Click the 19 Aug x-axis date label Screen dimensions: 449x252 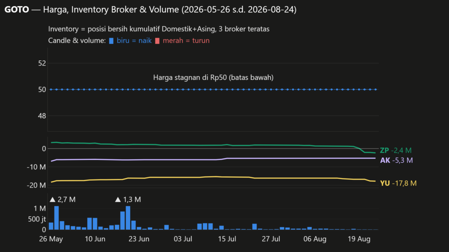[x=359, y=239]
